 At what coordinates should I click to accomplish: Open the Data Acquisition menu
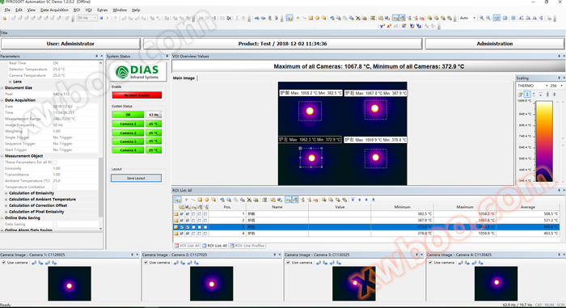click(54, 11)
